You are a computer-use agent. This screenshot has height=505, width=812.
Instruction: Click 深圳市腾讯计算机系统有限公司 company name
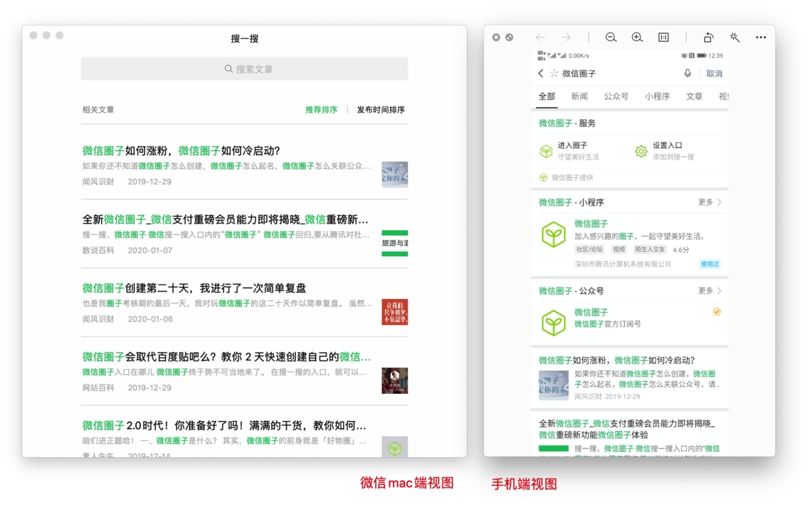pyautogui.click(x=623, y=264)
